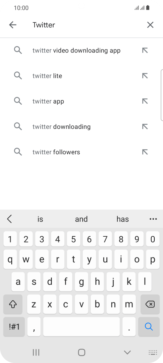Switch to the symbols layout with the !#1 key

click(14, 327)
